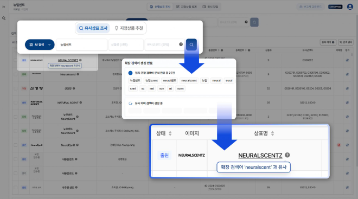Click Neuralsound trademark name
This screenshot has width=358, height=199.
tap(68, 74)
